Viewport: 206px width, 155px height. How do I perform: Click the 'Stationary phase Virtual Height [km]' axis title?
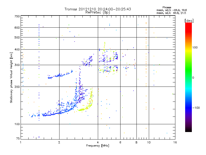(x=11, y=78)
